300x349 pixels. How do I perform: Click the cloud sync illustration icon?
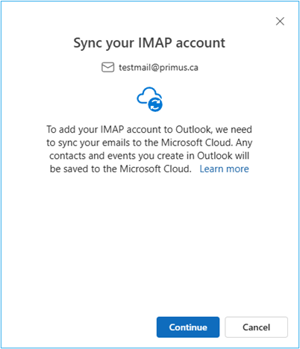[x=149, y=99]
